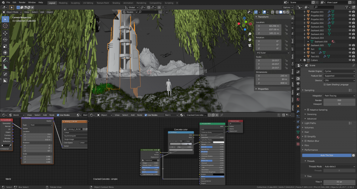The width and height of the screenshot is (357, 189).
Task: Open the Tool settings properties tab
Action: click(x=298, y=72)
